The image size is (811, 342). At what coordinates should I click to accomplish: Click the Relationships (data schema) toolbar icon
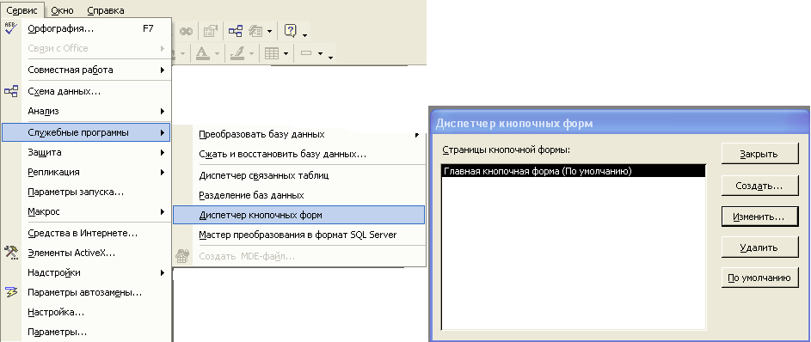tap(236, 31)
